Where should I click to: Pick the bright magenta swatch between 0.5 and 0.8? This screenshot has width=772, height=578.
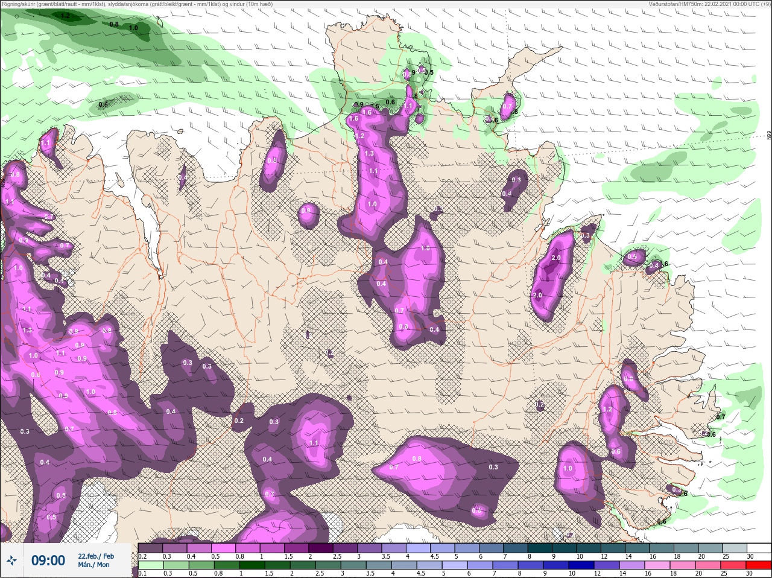coord(224,547)
